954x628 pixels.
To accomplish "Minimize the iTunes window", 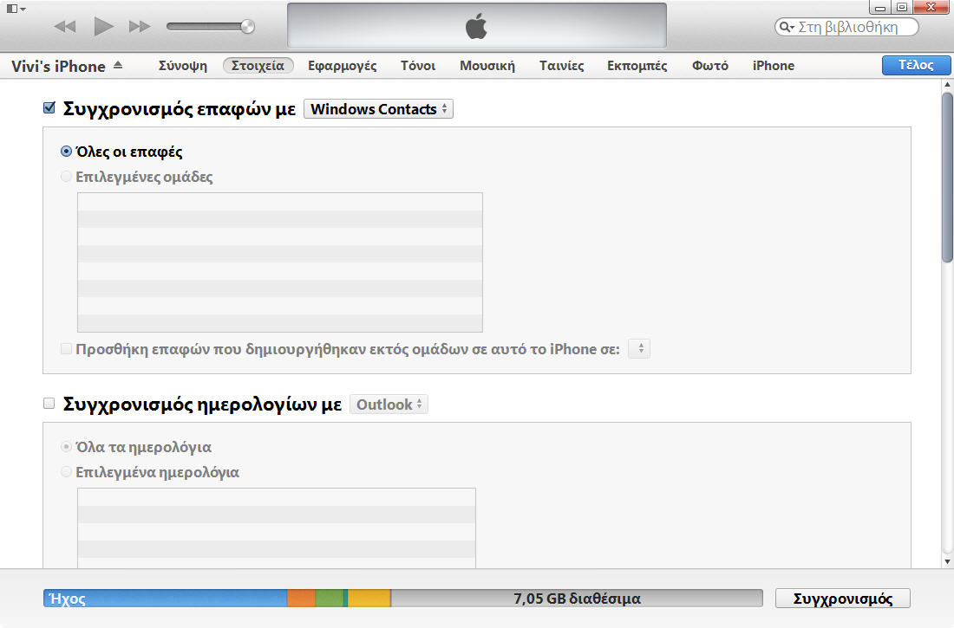I will pos(879,7).
